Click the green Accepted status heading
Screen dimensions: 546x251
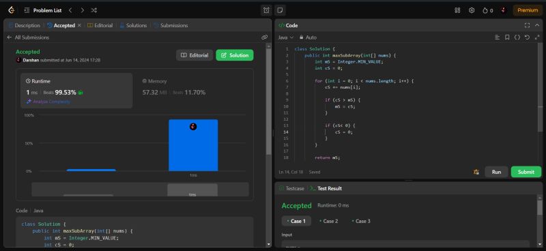pos(28,52)
